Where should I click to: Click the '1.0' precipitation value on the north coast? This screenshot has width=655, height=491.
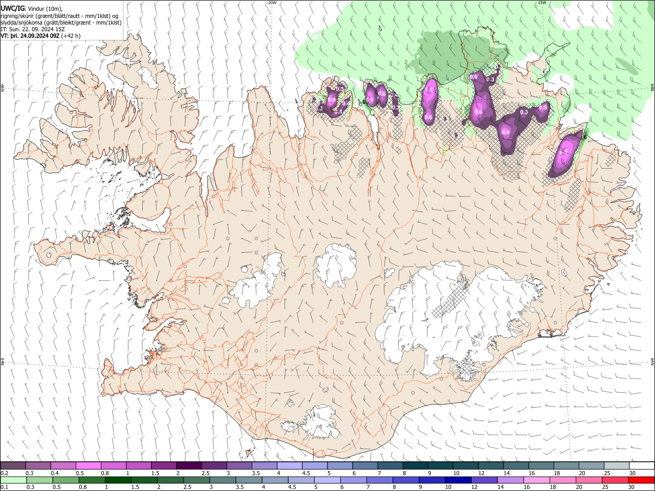(429, 90)
